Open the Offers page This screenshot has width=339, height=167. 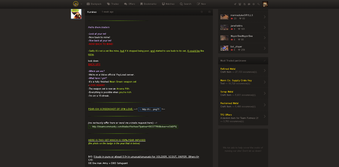129,4
